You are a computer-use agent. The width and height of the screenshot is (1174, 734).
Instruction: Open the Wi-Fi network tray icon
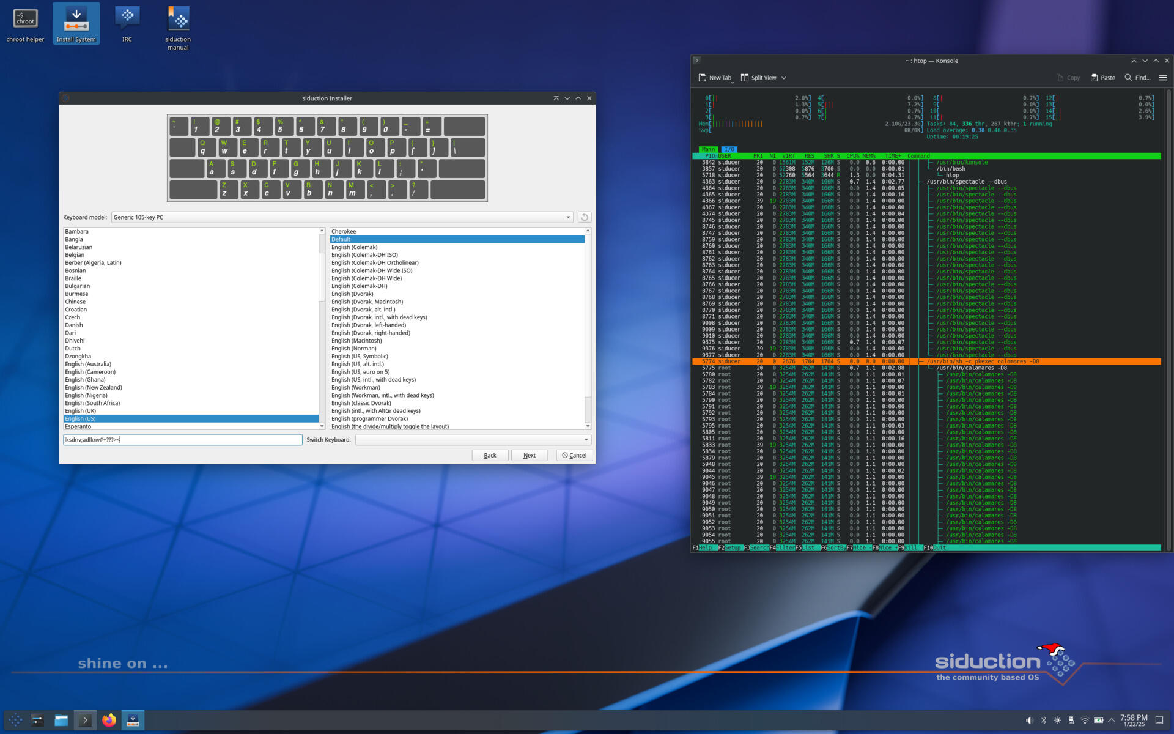tap(1085, 721)
